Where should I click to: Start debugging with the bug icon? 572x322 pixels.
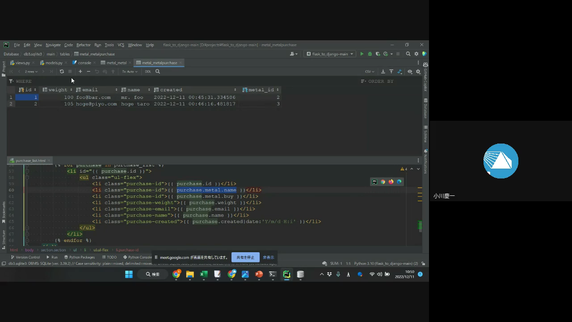coord(370,54)
